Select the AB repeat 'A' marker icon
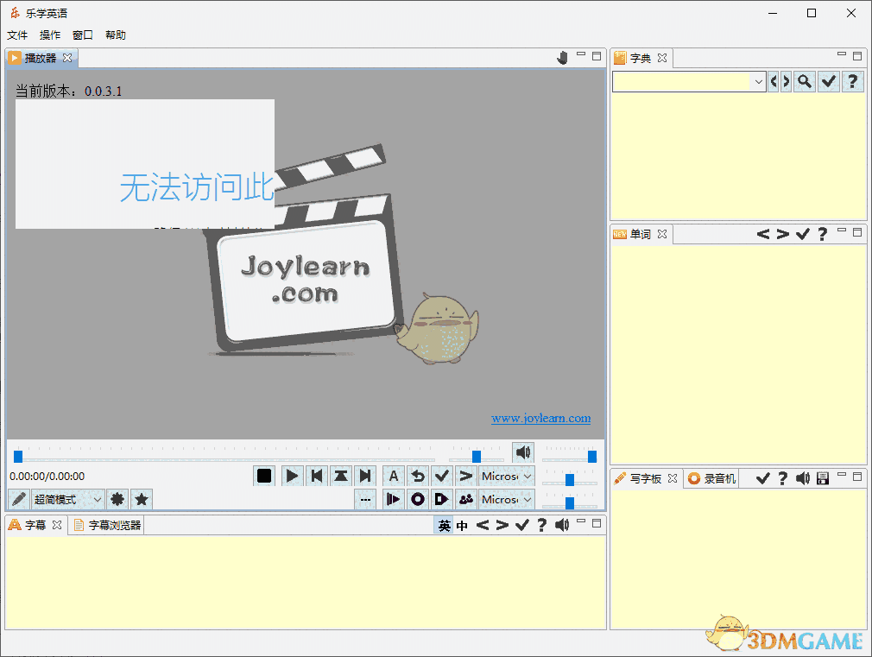The image size is (872, 657). coord(393,476)
